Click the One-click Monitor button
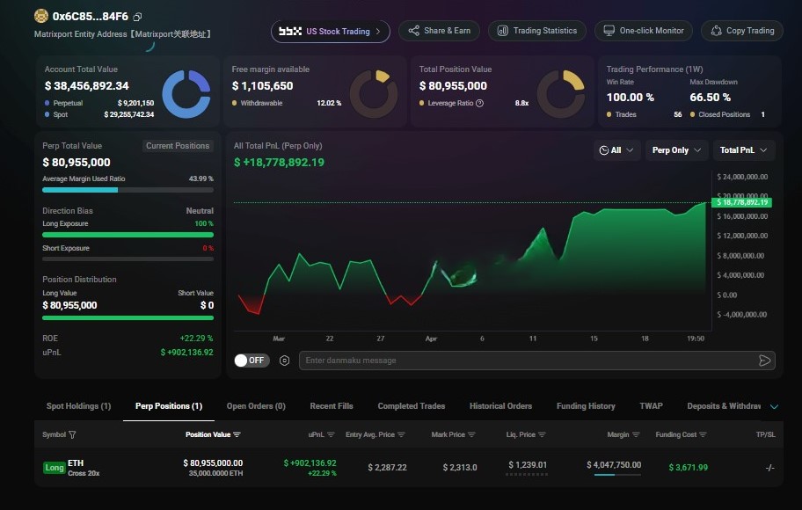 (x=643, y=31)
